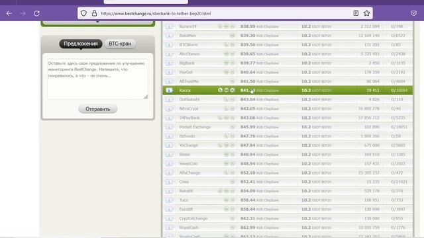
Task: Open info icon for highlighted Касса row
Action: coord(169,91)
